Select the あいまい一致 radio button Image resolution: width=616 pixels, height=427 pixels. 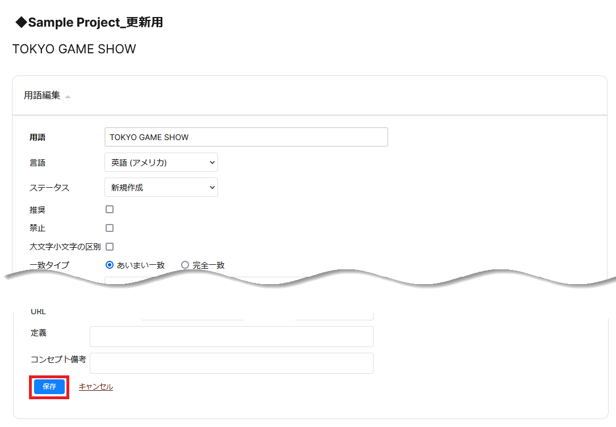[110, 265]
